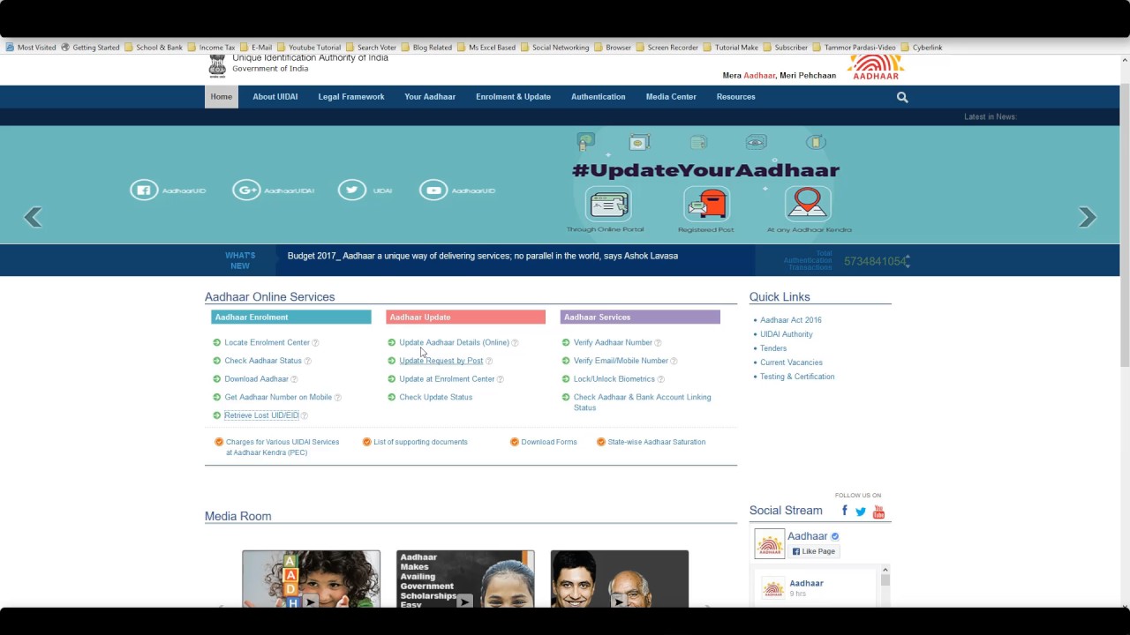Open Download Forms link
1130x635 pixels.
coord(549,442)
